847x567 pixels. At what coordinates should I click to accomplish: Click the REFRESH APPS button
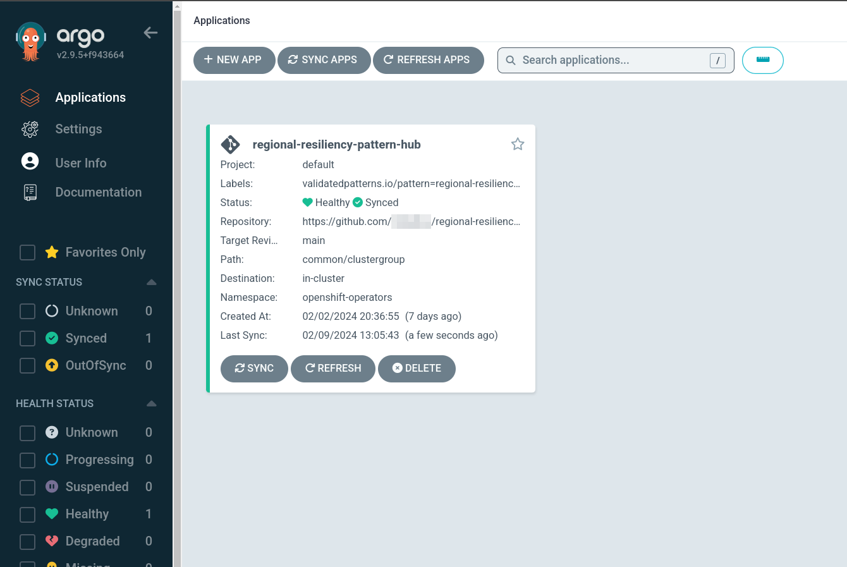pyautogui.click(x=429, y=60)
